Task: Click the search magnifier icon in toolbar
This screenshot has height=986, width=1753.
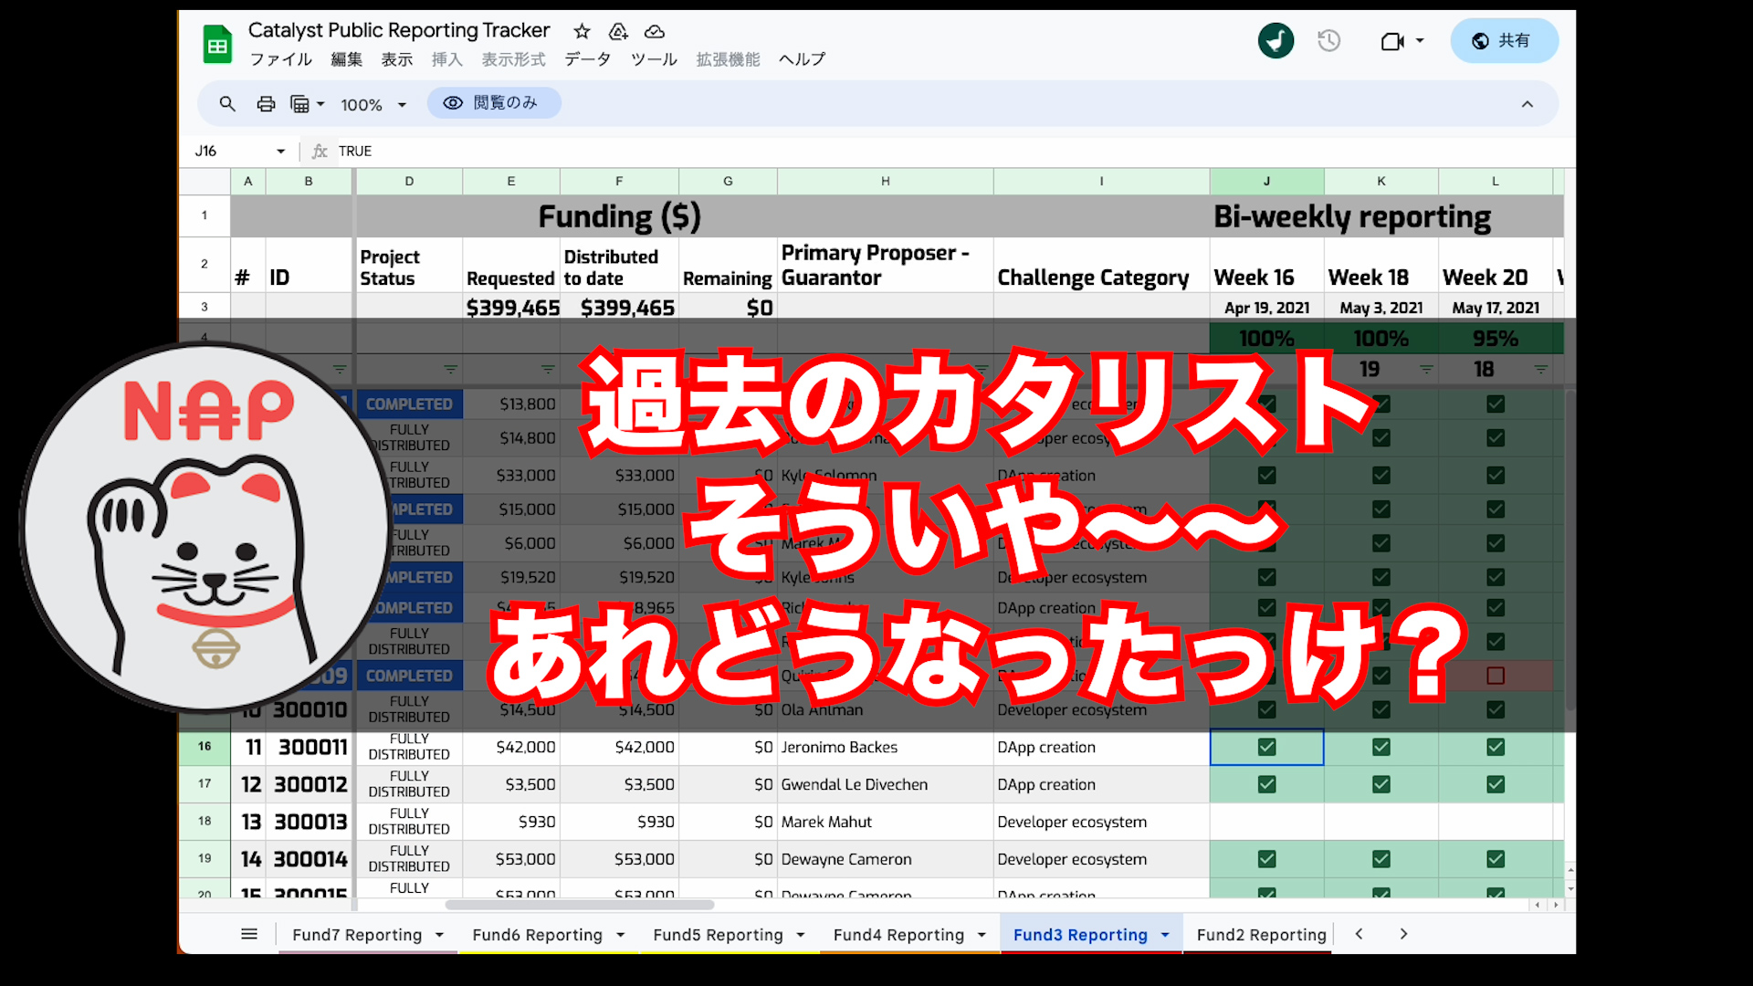Action: [227, 104]
